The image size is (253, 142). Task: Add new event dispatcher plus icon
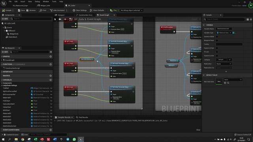tap(51, 130)
